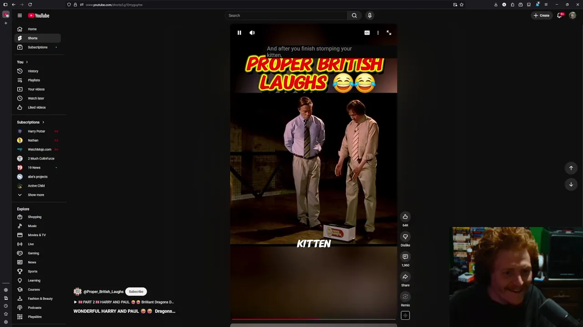
Task: Open the browser downloads icon
Action: tap(496, 5)
